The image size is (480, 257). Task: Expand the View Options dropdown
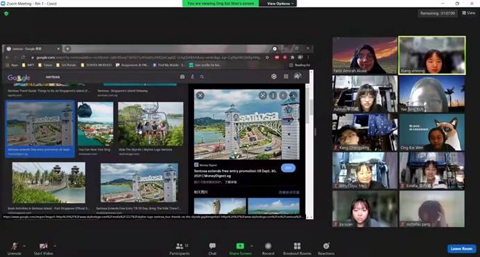[x=280, y=3]
